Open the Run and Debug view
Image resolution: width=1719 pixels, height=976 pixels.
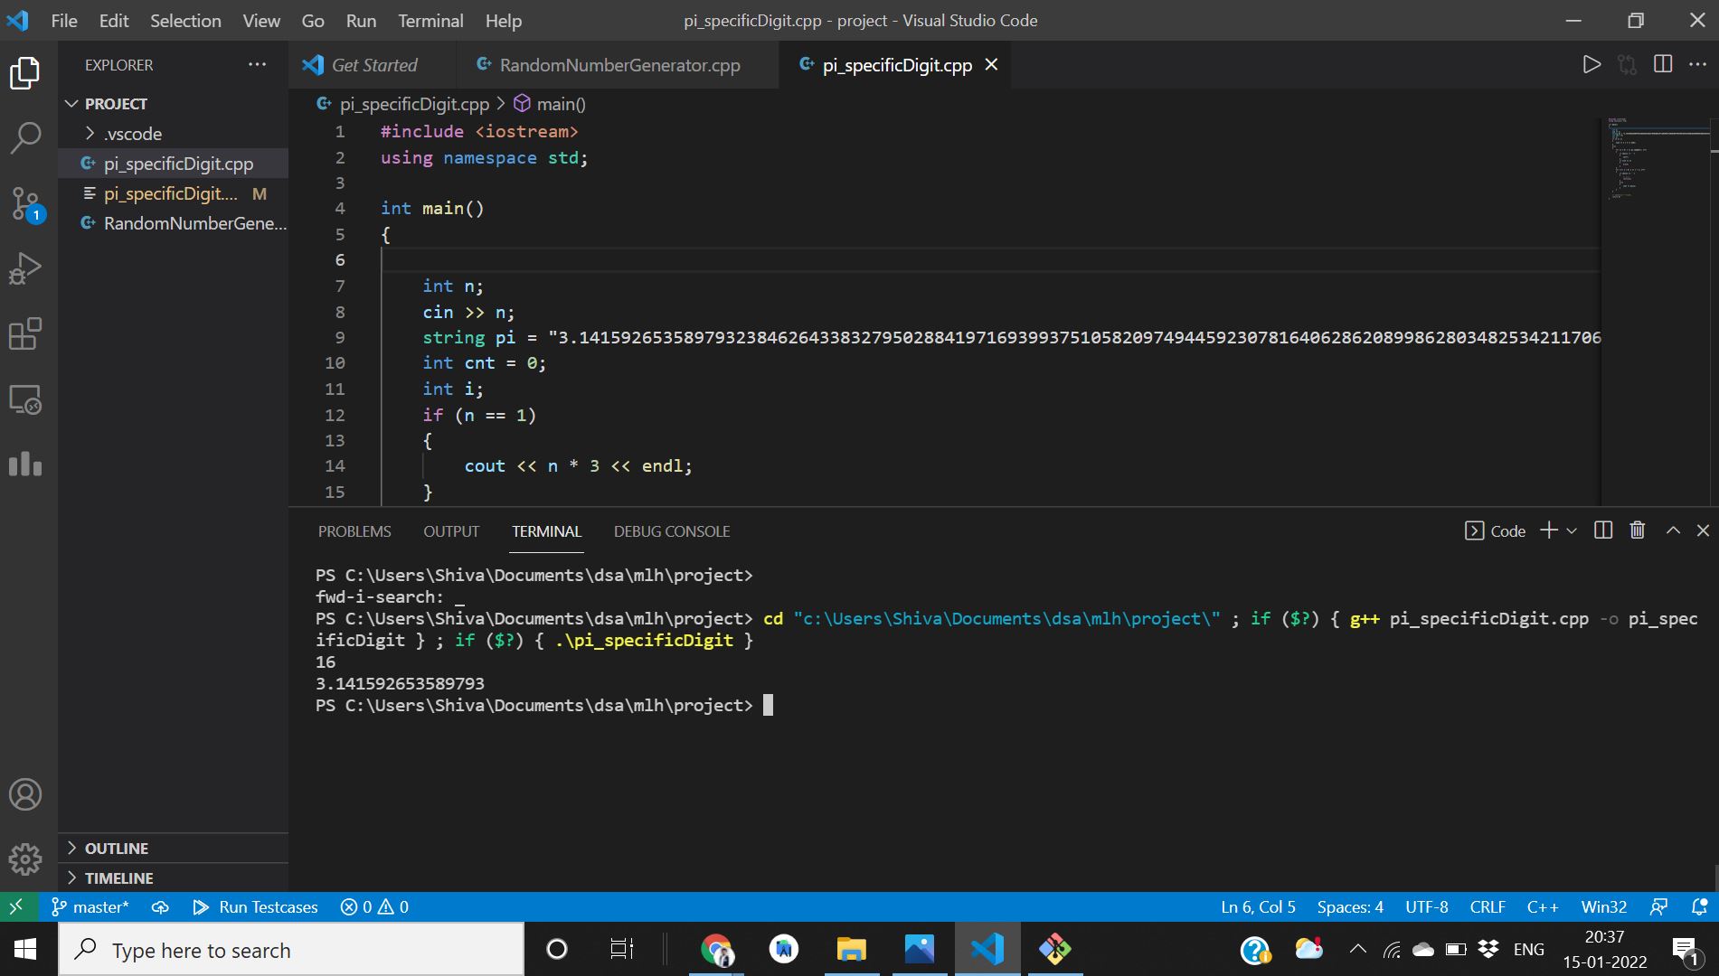coord(25,268)
